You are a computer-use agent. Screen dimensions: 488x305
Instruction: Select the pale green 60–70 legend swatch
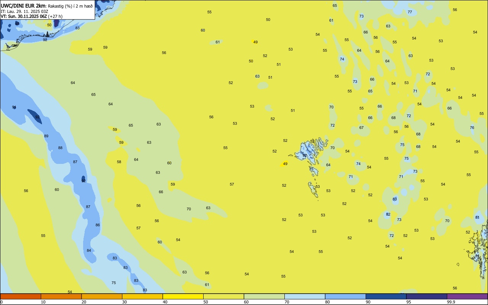point(264,296)
